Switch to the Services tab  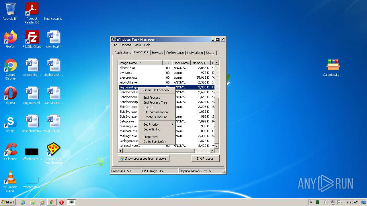(x=157, y=53)
